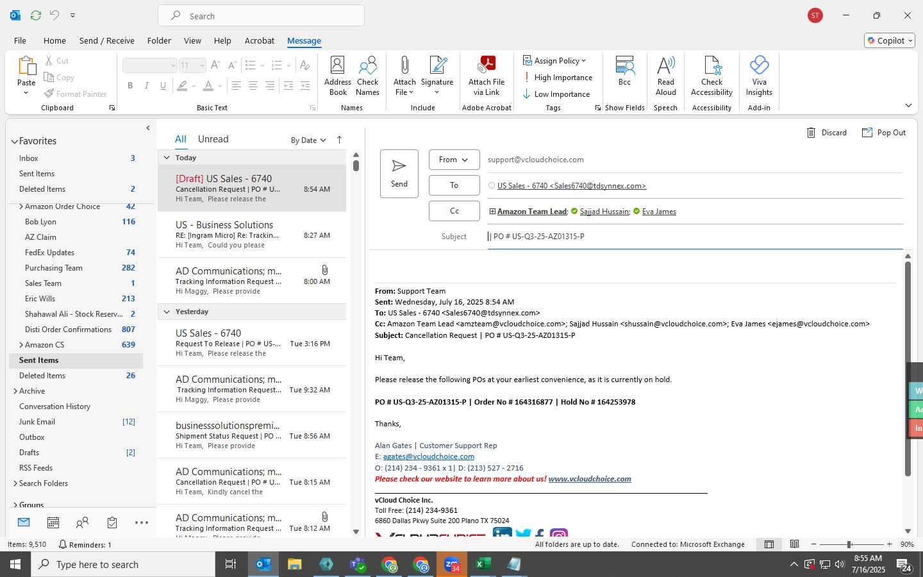
Task: Collapse the Favorites folder group
Action: tap(14, 142)
